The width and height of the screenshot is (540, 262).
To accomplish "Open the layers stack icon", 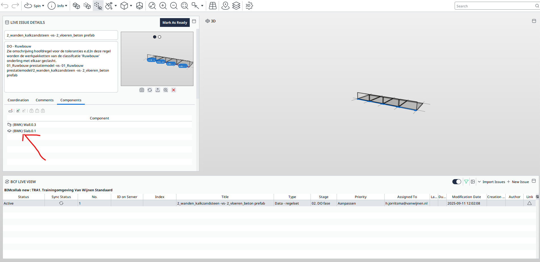I will pyautogui.click(x=236, y=6).
